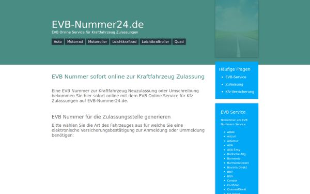
Task: Go to the Leichtkraftroller section
Action: click(x=156, y=42)
